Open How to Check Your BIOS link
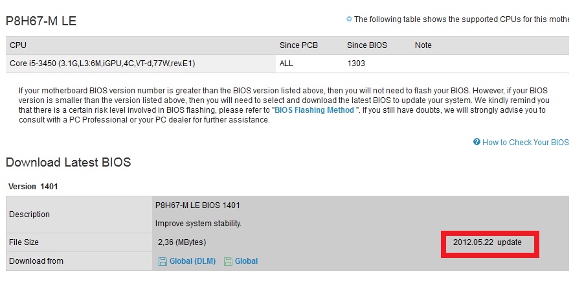This screenshot has height=291, width=584. 526,143
